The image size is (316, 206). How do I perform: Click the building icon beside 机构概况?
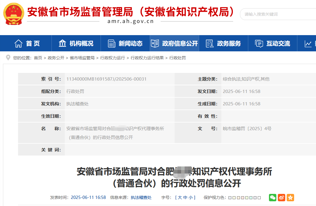62,43
